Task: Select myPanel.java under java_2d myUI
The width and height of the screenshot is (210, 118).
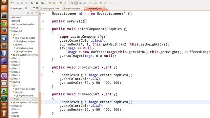Action: pyautogui.click(x=26, y=51)
